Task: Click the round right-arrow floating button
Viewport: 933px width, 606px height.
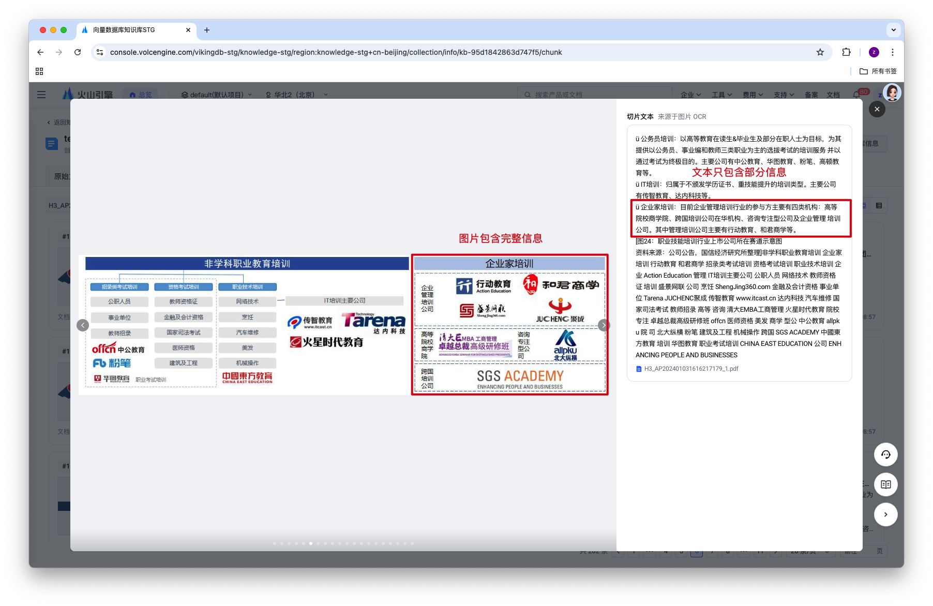Action: point(885,514)
